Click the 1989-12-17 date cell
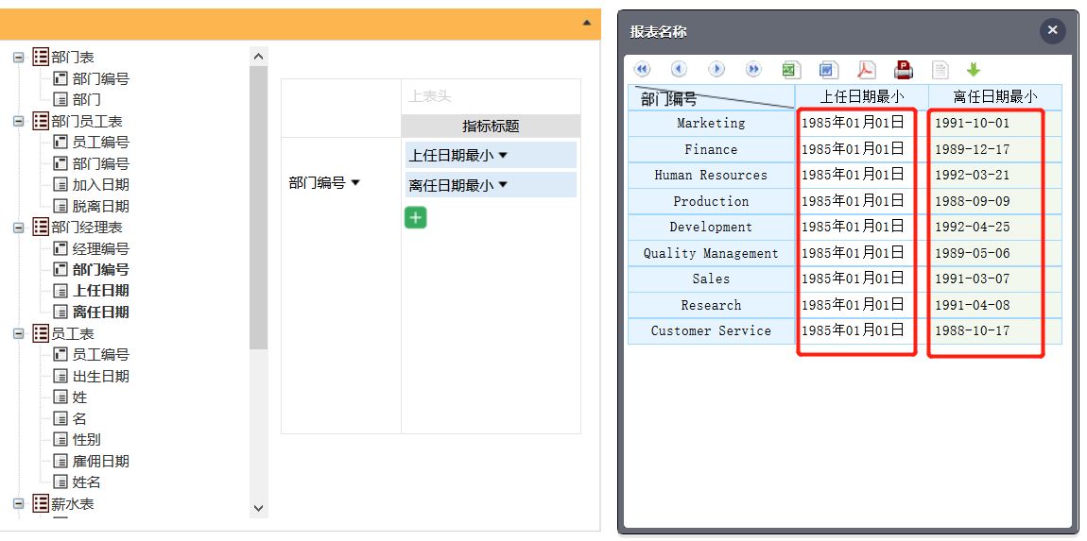Viewport: 1087px width, 541px height. point(994,149)
